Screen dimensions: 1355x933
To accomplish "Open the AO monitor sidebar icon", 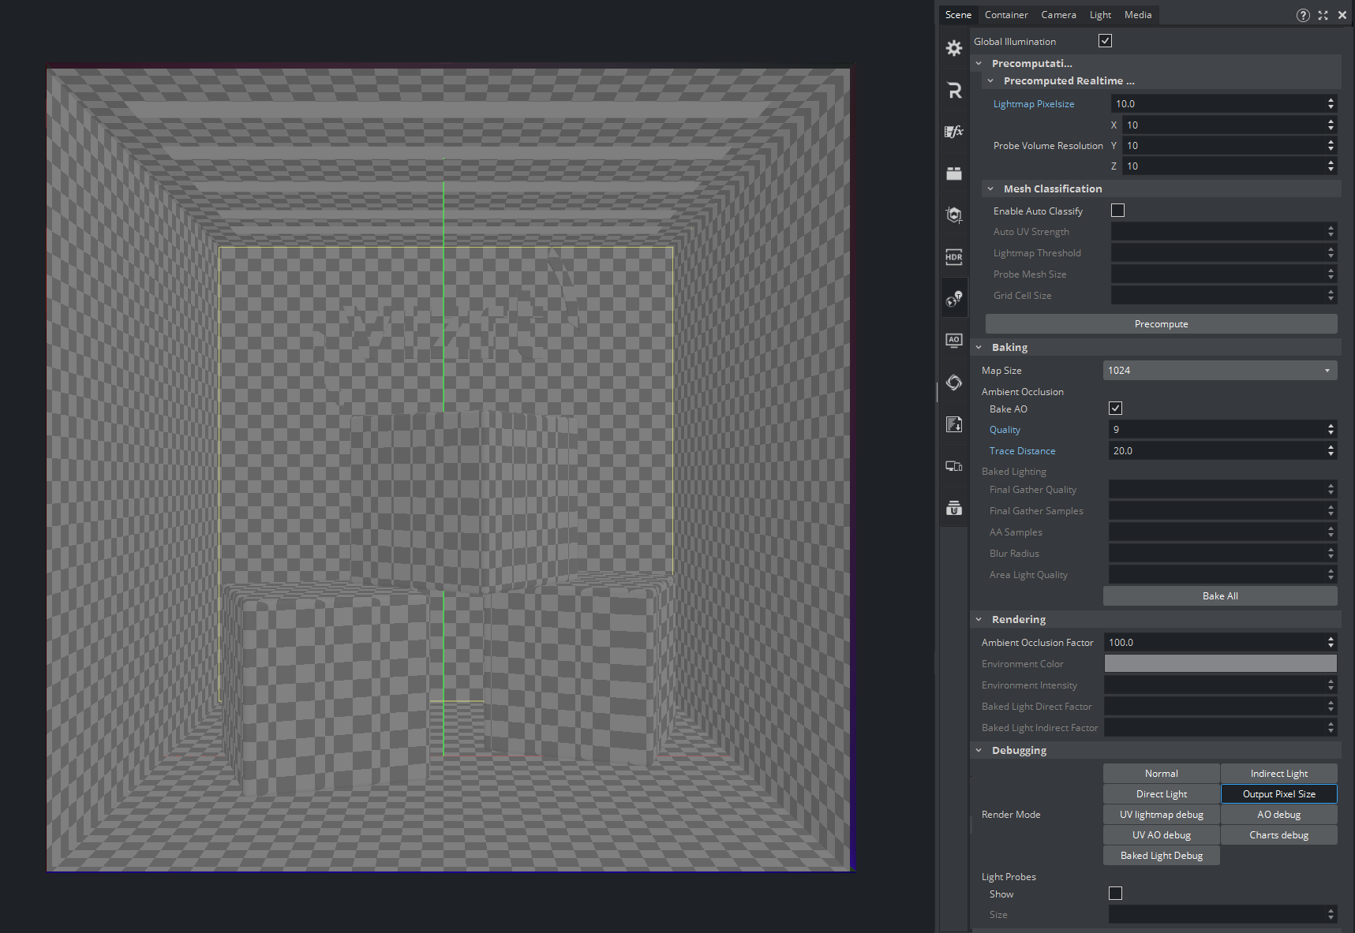I will [954, 341].
